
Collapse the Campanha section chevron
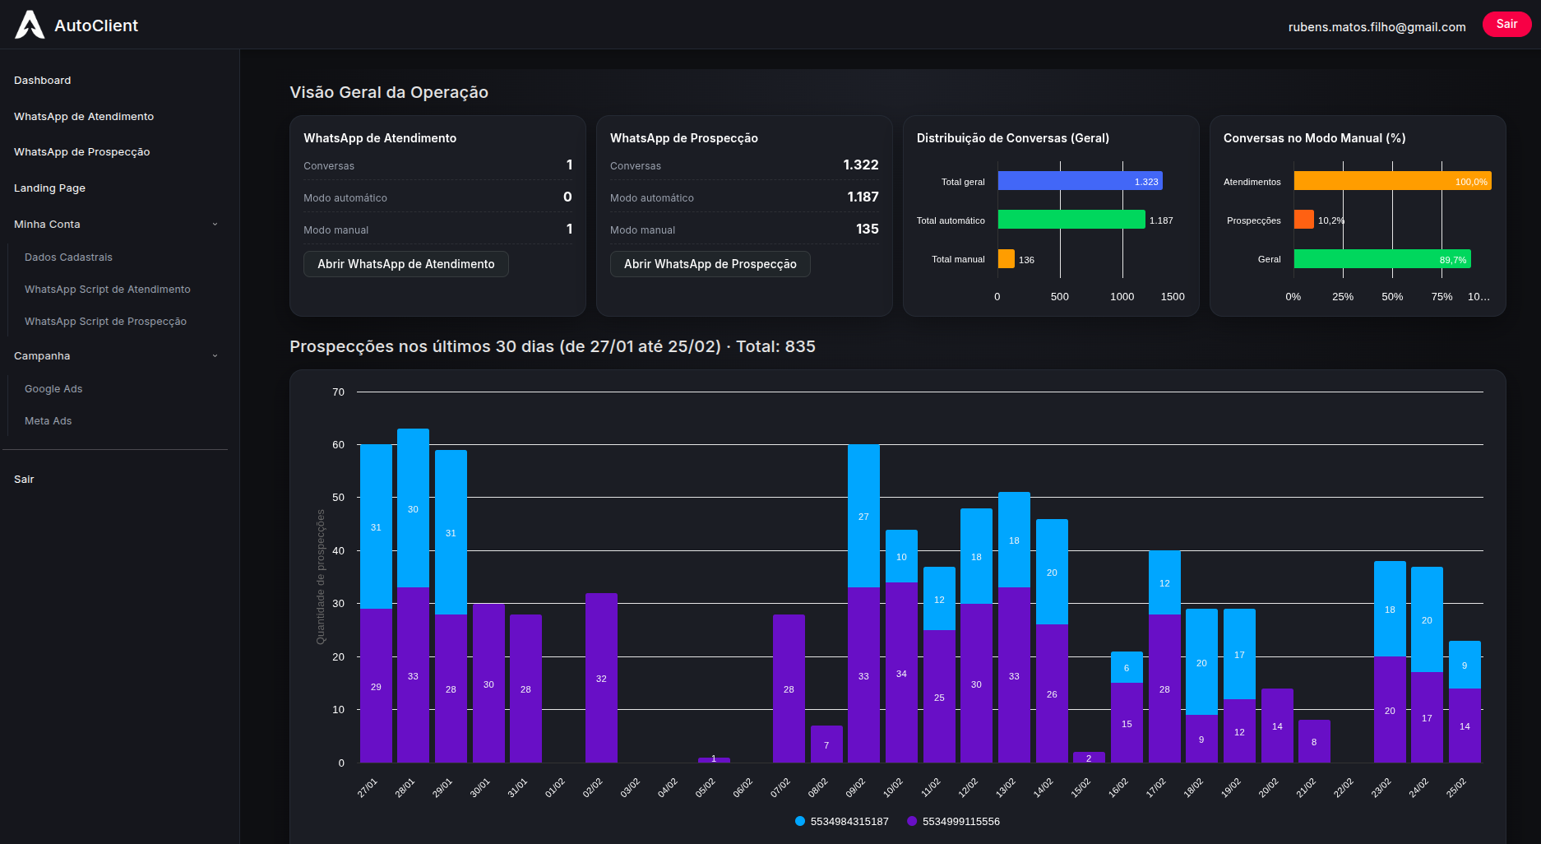(215, 356)
